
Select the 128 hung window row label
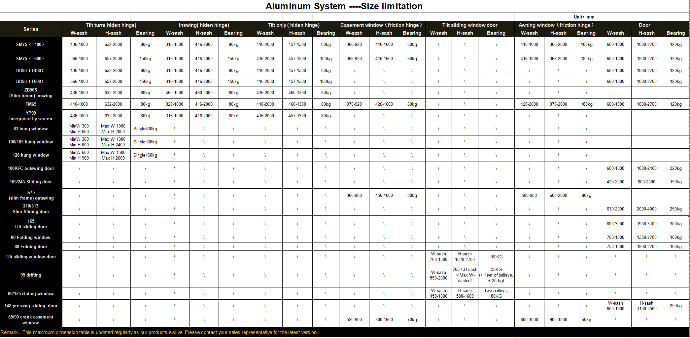tap(31, 155)
